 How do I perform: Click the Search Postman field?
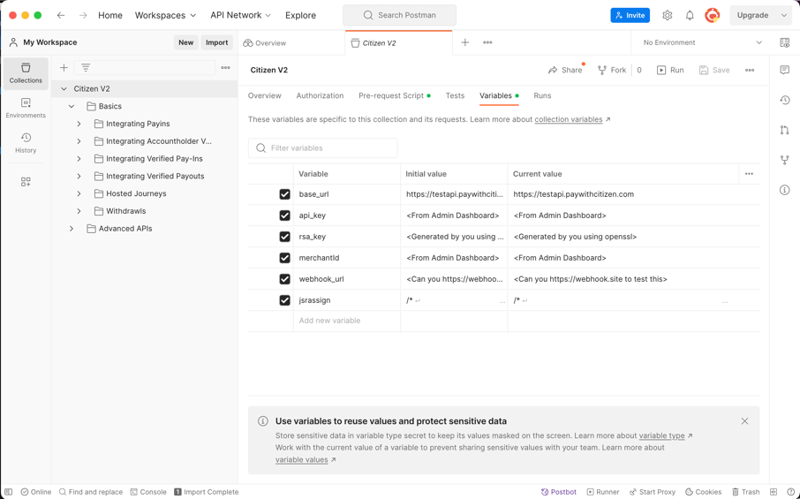pos(399,15)
